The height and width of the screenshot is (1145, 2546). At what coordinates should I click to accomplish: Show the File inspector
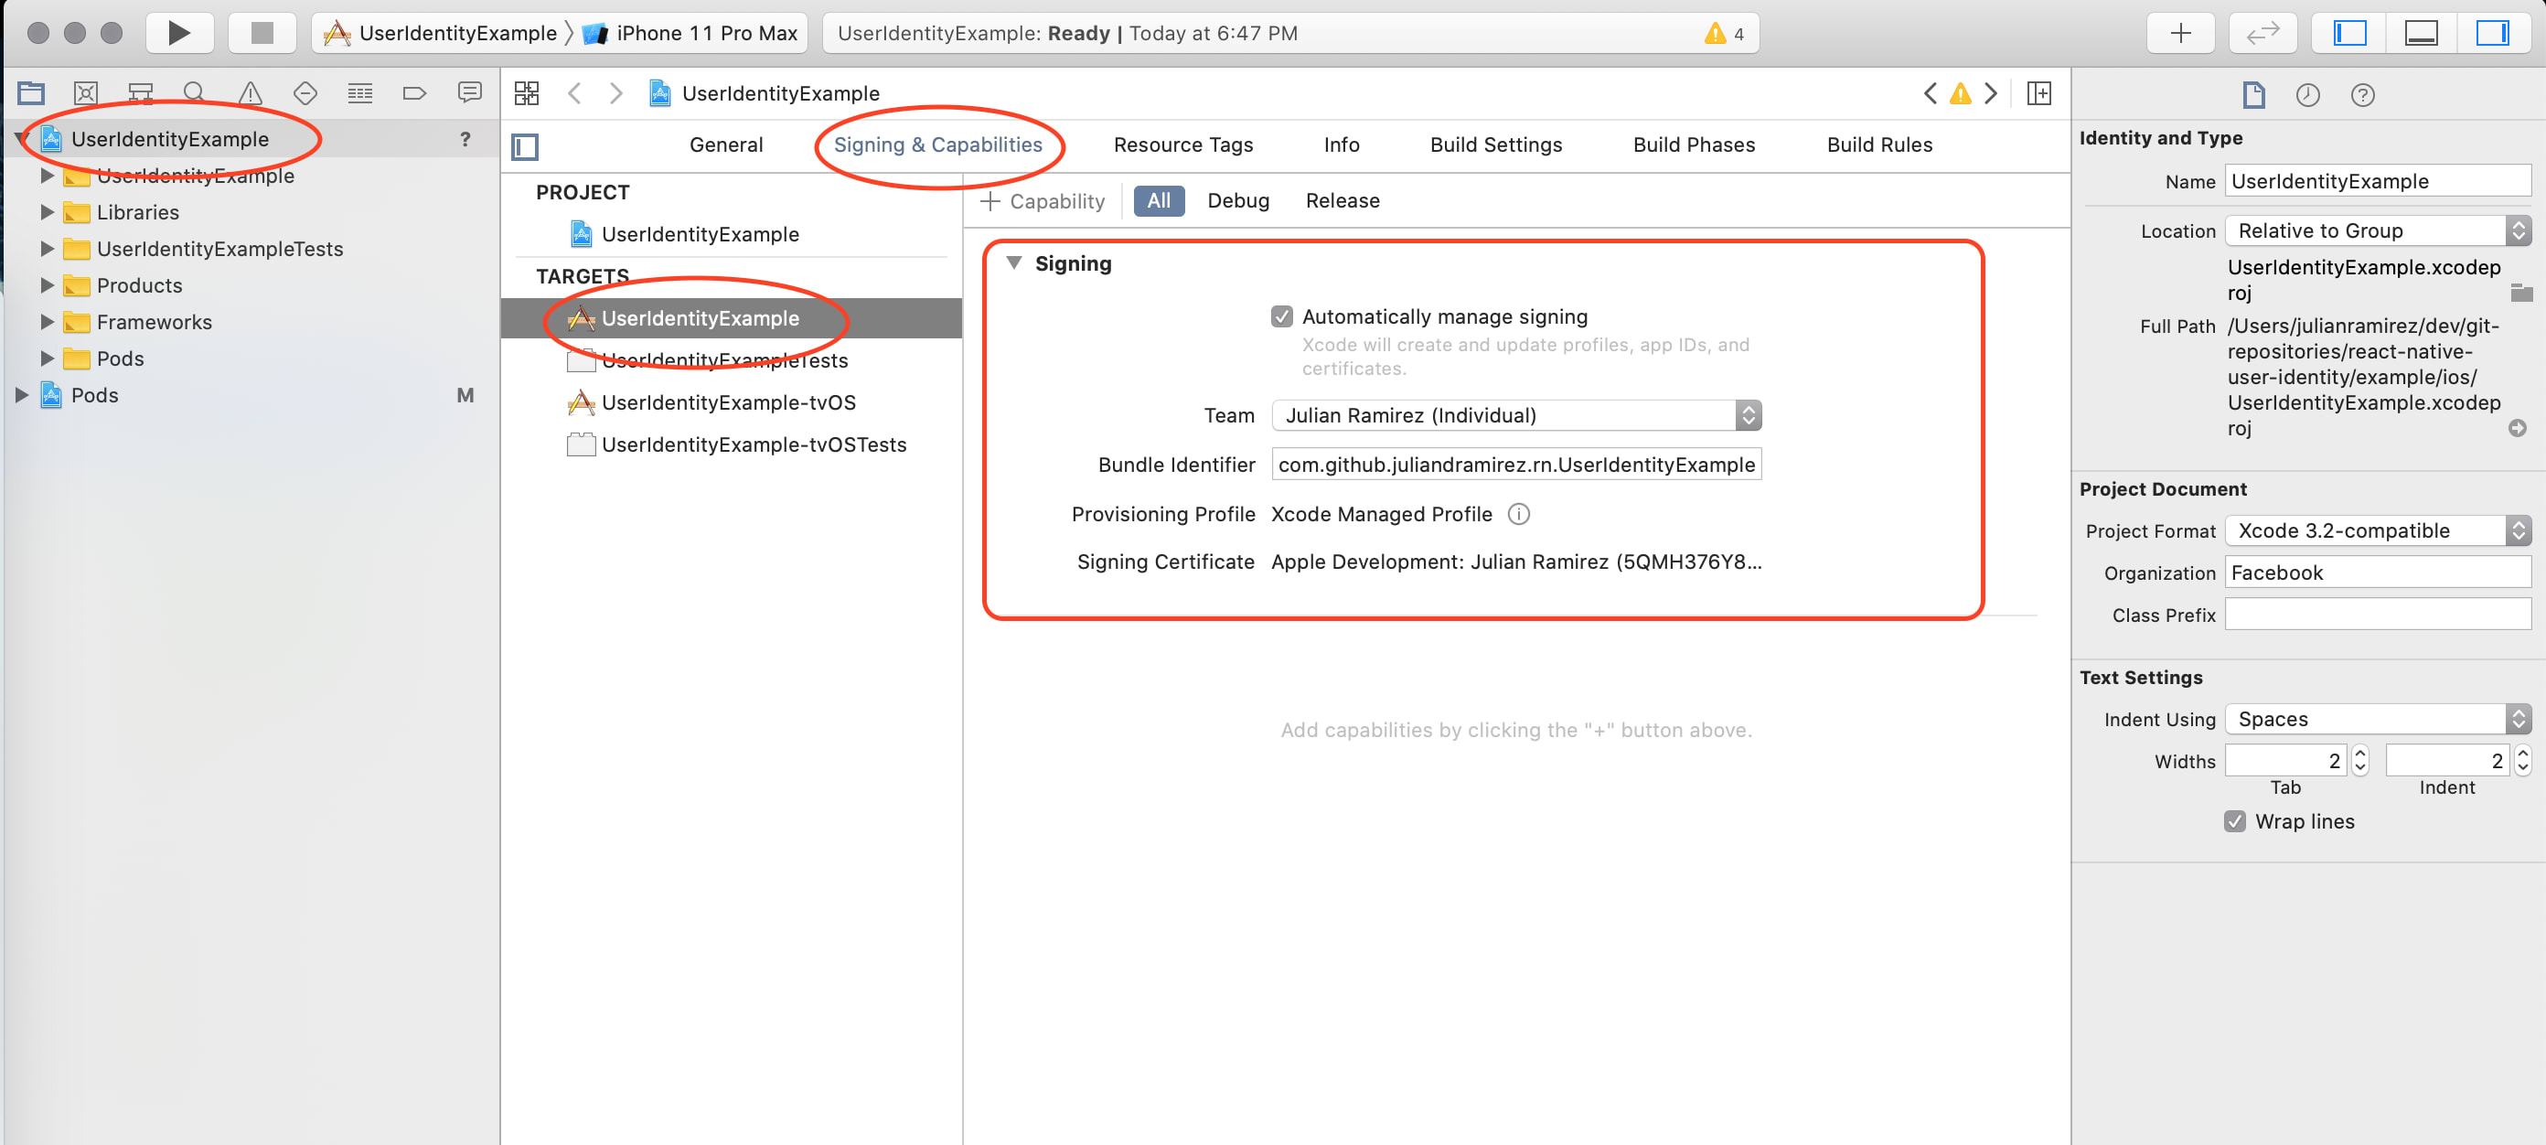(2253, 95)
